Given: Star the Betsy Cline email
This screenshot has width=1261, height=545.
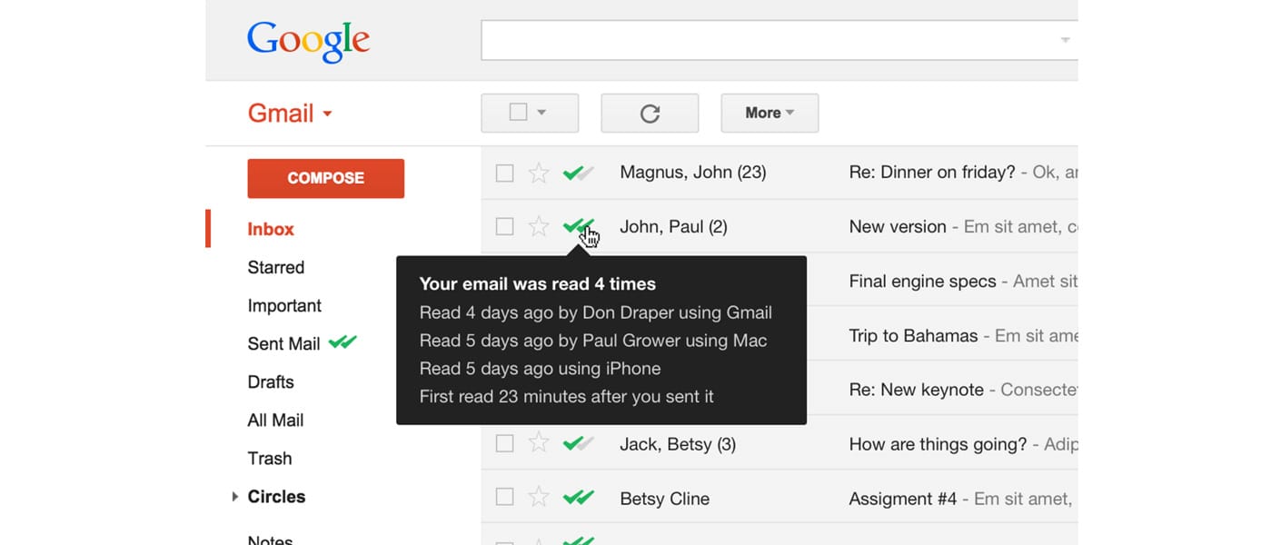Looking at the screenshot, I should [x=539, y=497].
